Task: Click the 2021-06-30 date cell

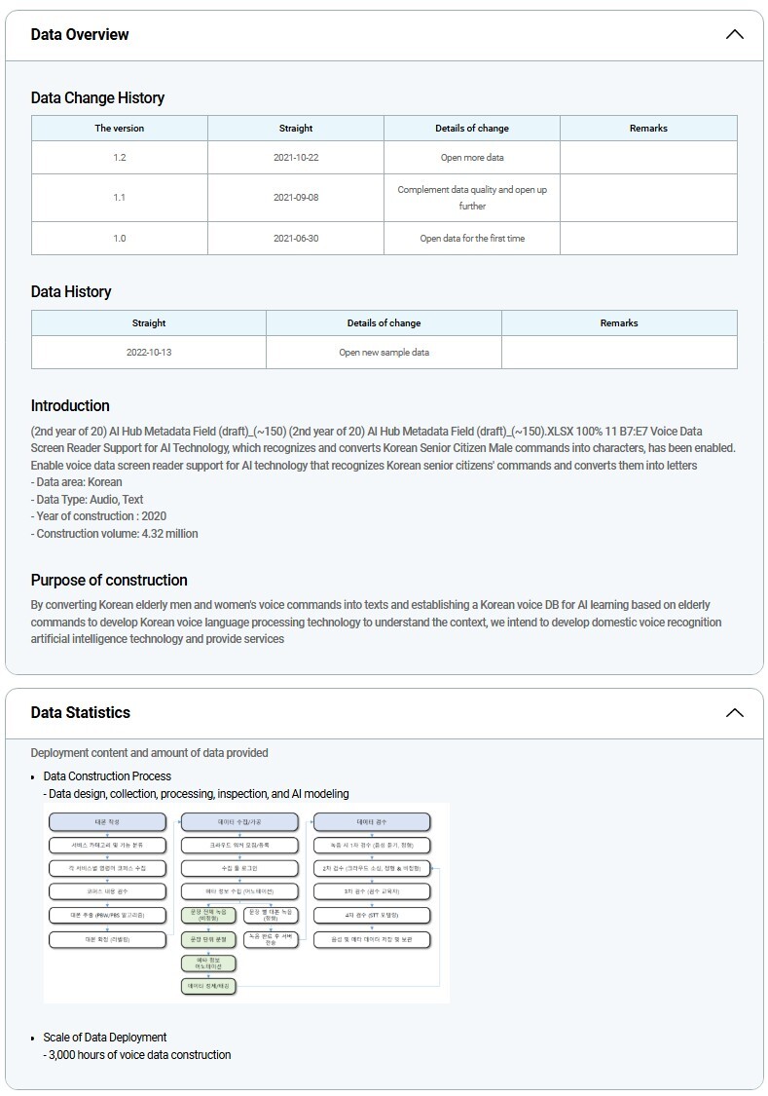Action: 296,239
